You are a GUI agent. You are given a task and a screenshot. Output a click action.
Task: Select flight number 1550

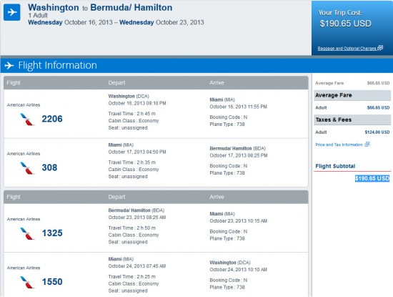click(52, 282)
